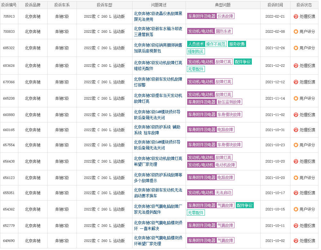321x250 pixels.
Task: Click the 操作不规范 tag in row 685322
Action: (x=216, y=44)
